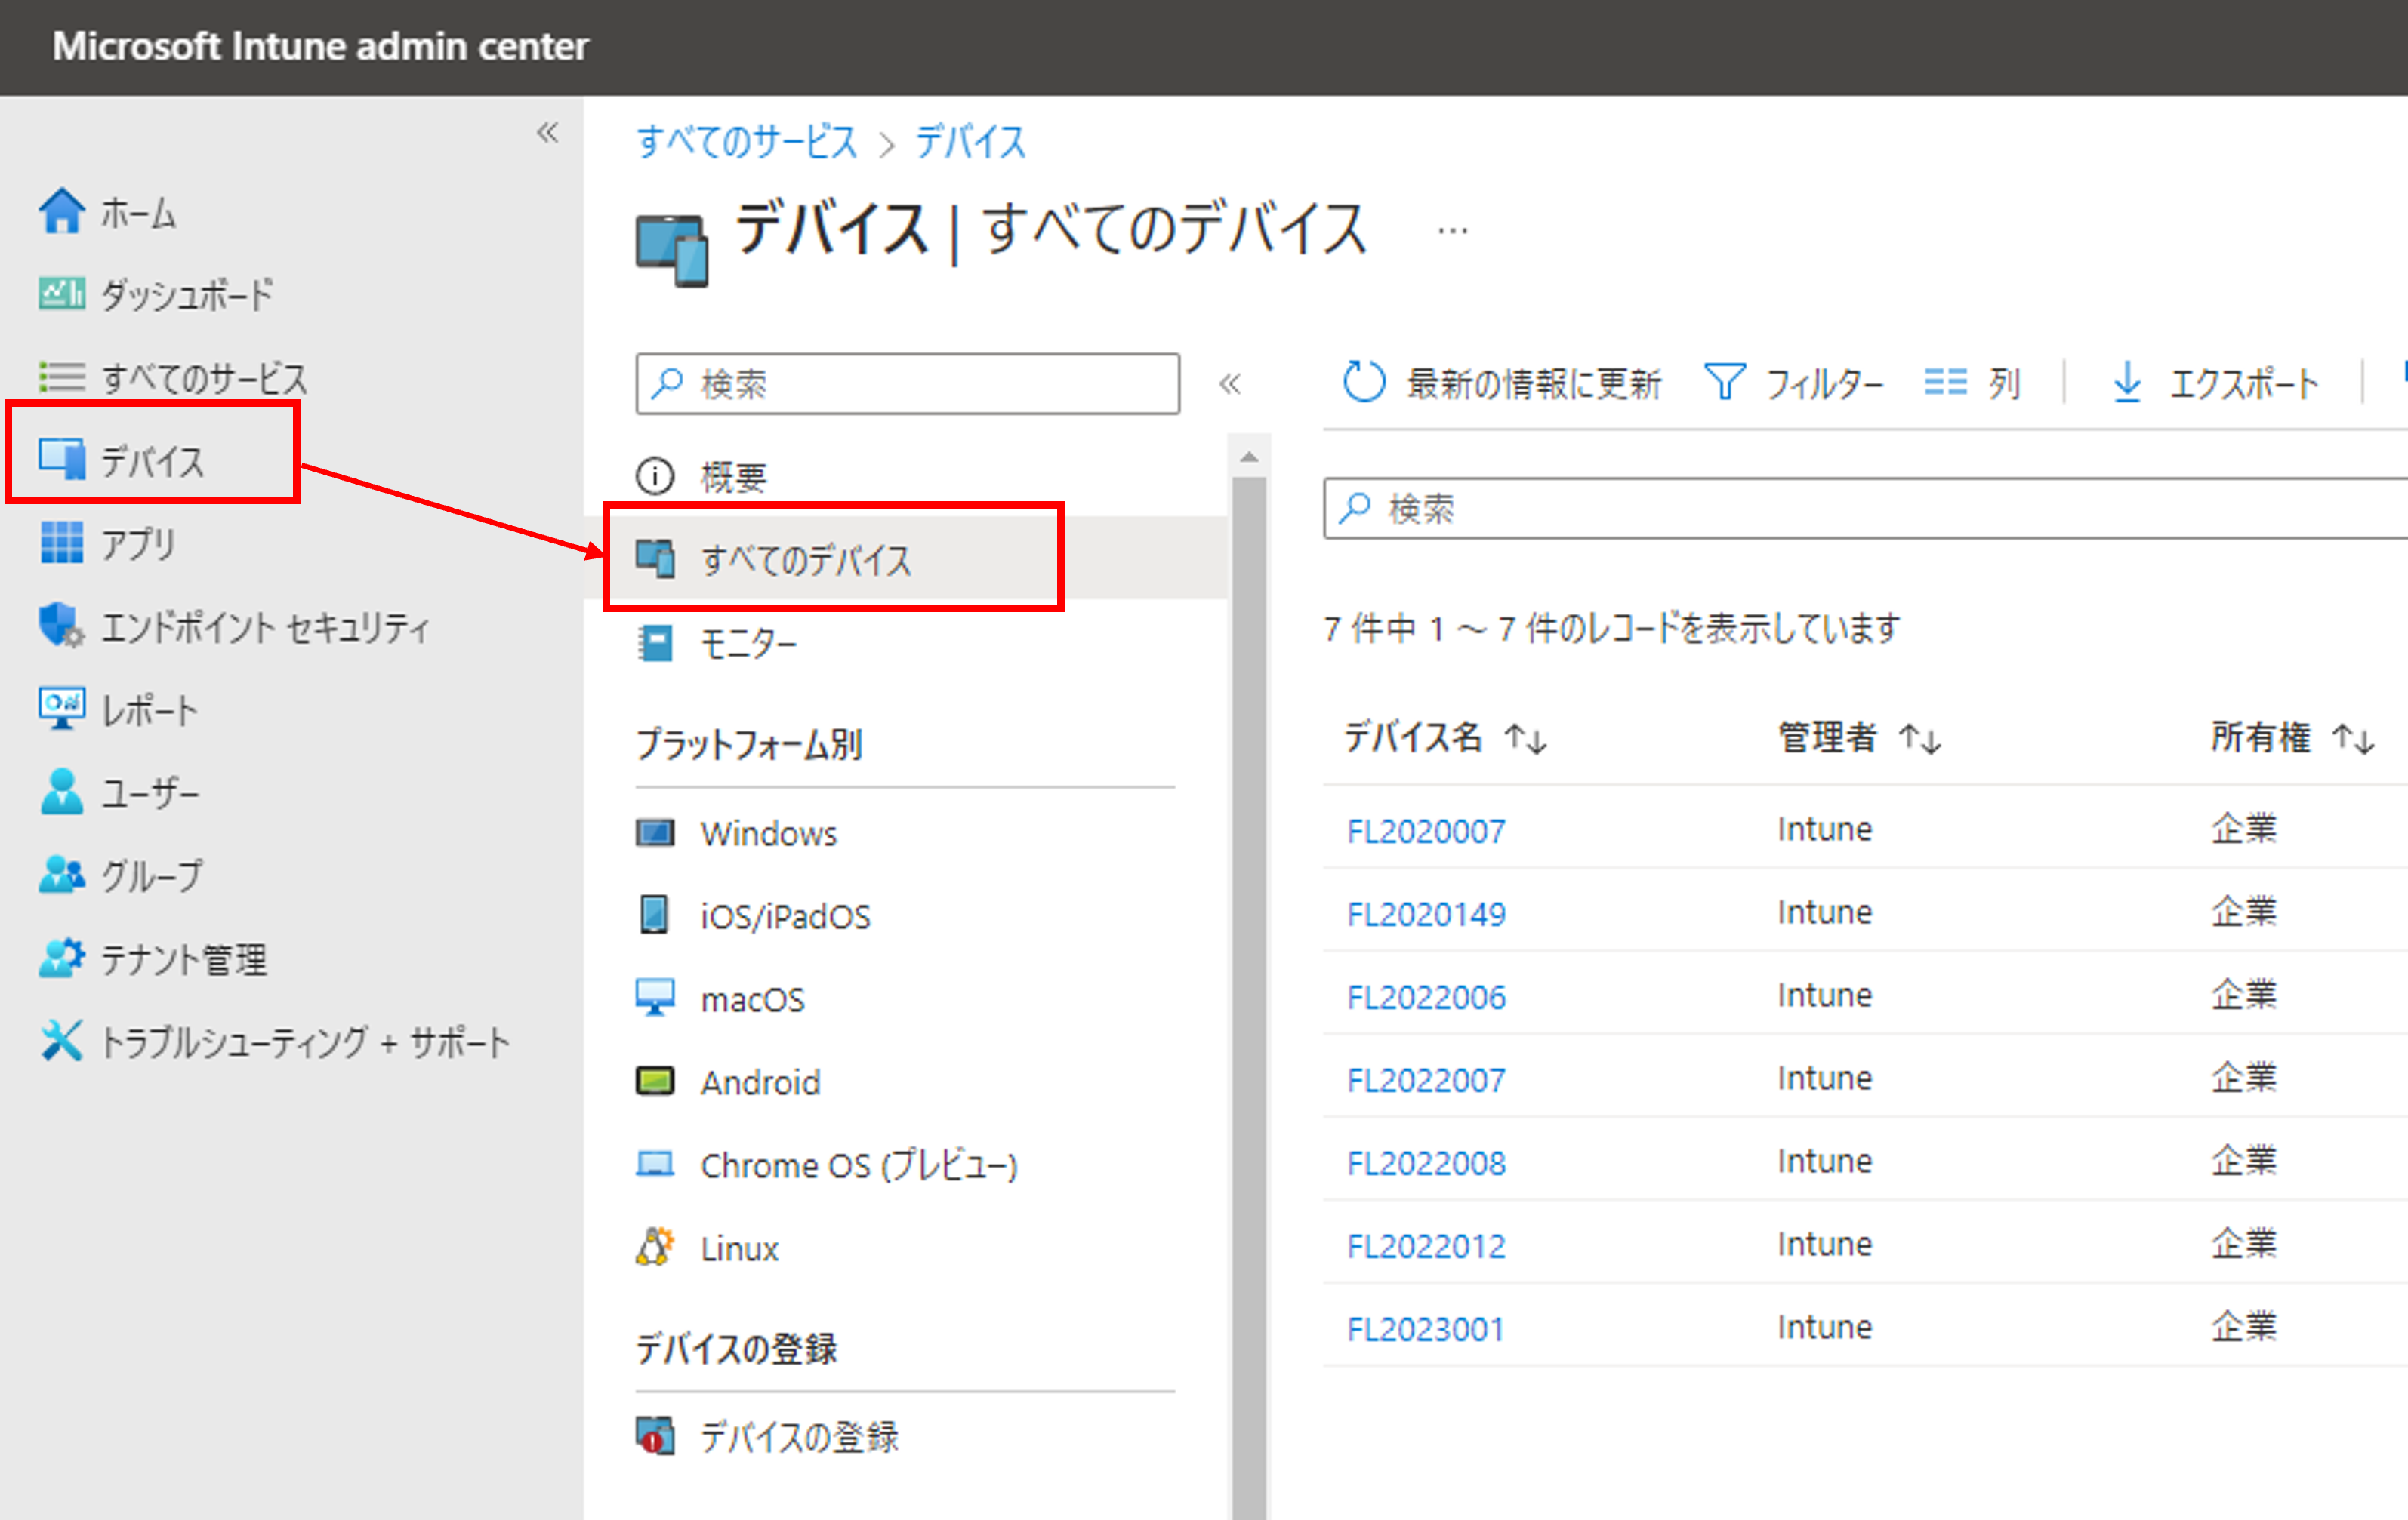The height and width of the screenshot is (1520, 2408).
Task: Click the refresh (最新の情報に更新) circular arrow icon
Action: pyautogui.click(x=1364, y=382)
